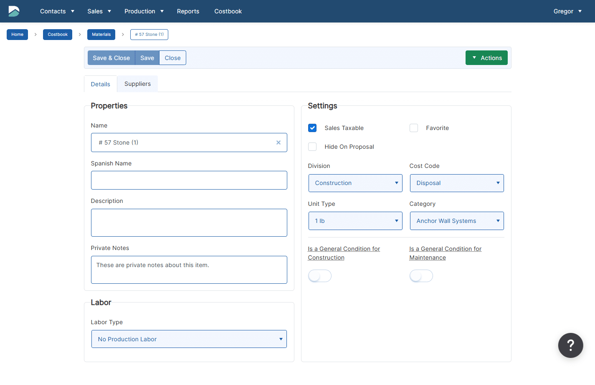Go to the Materials breadcrumb
The height and width of the screenshot is (385, 595).
pos(101,35)
